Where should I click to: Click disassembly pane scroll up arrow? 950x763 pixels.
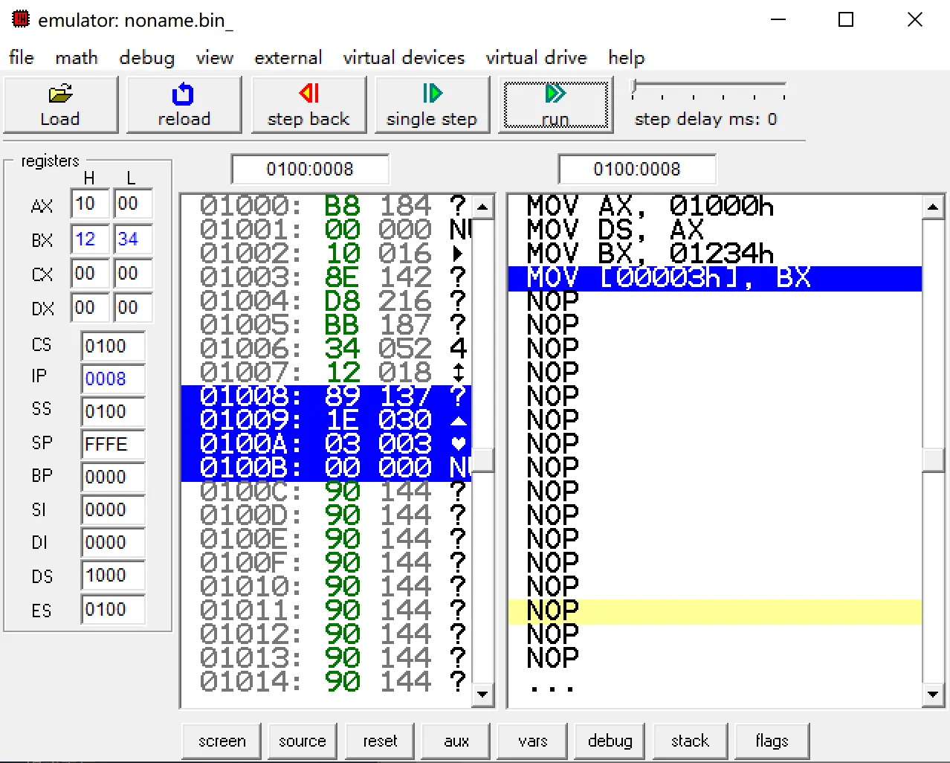coord(933,207)
